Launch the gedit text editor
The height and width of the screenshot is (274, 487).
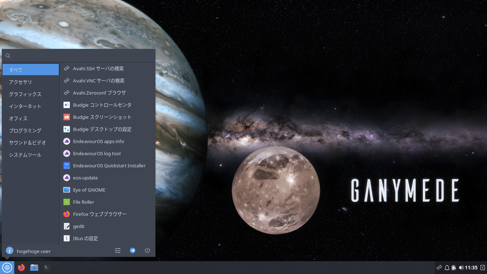pos(107,226)
